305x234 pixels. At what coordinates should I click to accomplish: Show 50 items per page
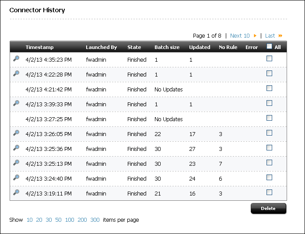coord(58,220)
